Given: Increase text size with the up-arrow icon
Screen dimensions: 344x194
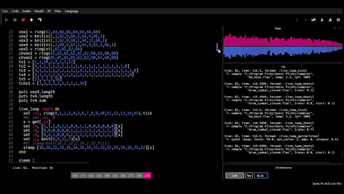Looking at the screenshot, I should (305, 20).
